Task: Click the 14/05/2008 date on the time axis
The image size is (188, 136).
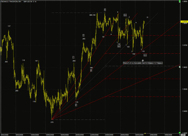Action: [50, 135]
